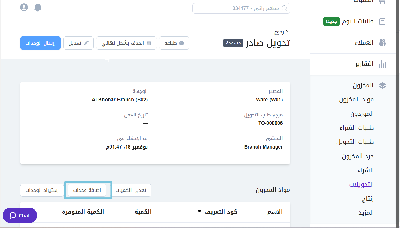Click the inventory layers icon
Viewport: 400px width, 228px height.
[x=382, y=85]
